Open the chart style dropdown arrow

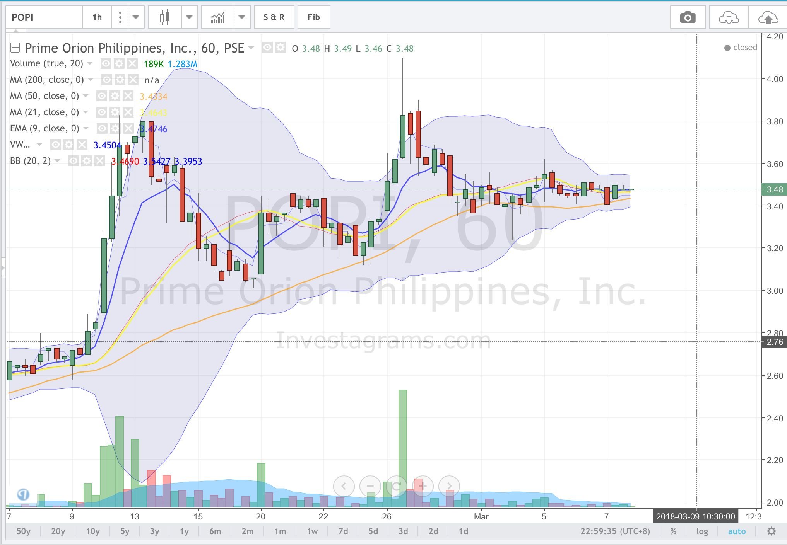189,17
